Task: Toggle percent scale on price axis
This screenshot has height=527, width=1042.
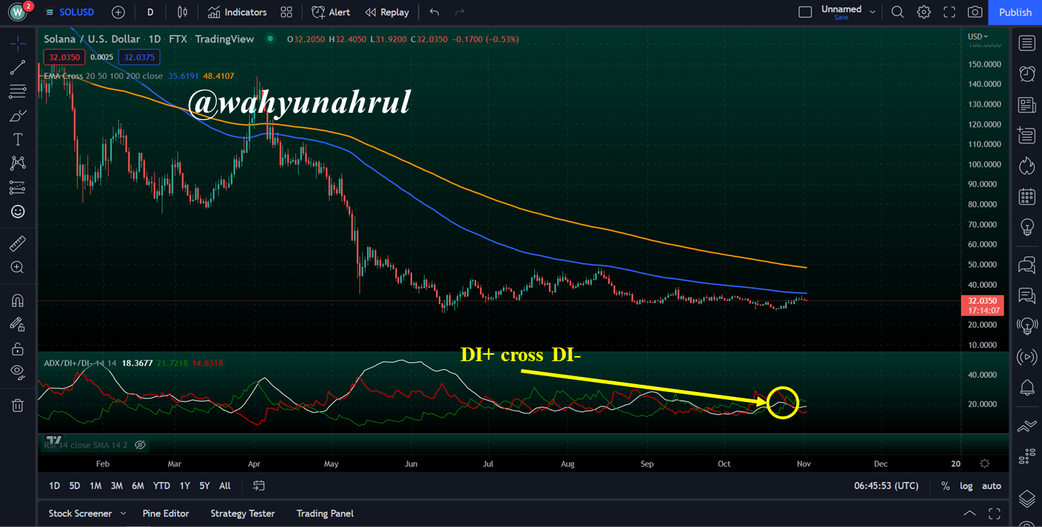Action: [945, 486]
